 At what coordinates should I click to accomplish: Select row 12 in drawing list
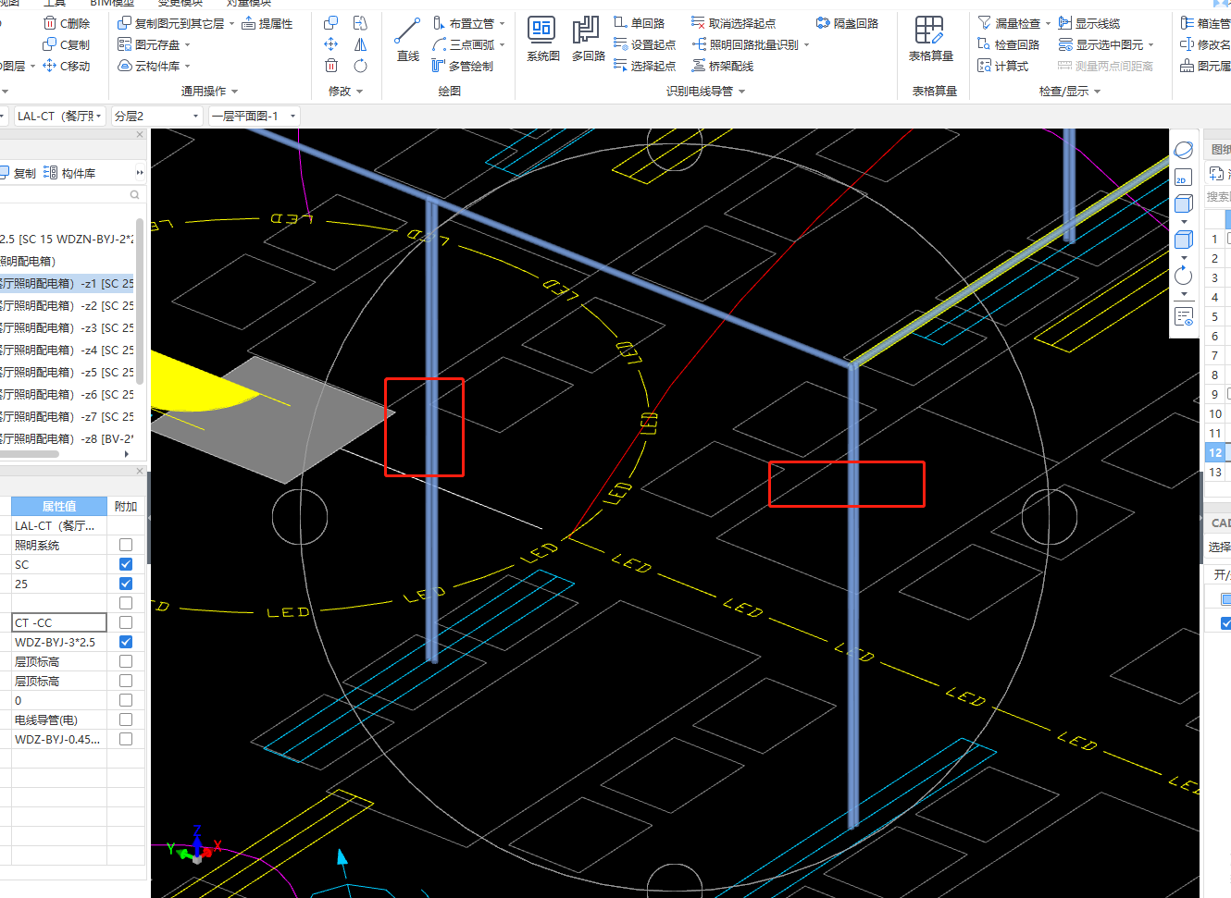tap(1215, 452)
